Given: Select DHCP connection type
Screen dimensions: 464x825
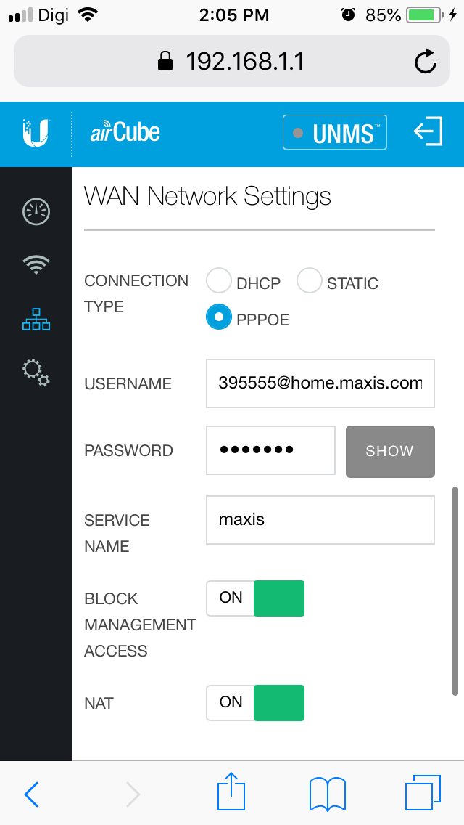Looking at the screenshot, I should click(x=219, y=280).
